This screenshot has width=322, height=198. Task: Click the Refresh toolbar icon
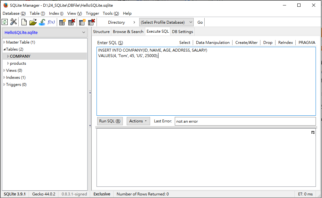click(x=5, y=22)
